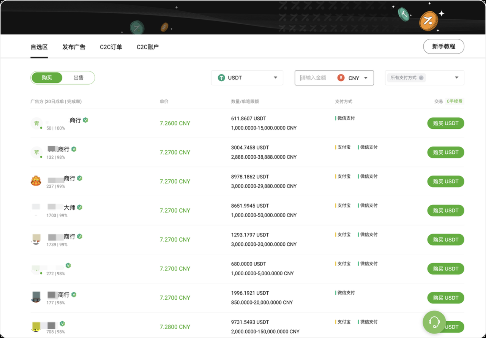Click verified badge beside first merchant name
Screen dimensions: 486x338
pyautogui.click(x=86, y=120)
